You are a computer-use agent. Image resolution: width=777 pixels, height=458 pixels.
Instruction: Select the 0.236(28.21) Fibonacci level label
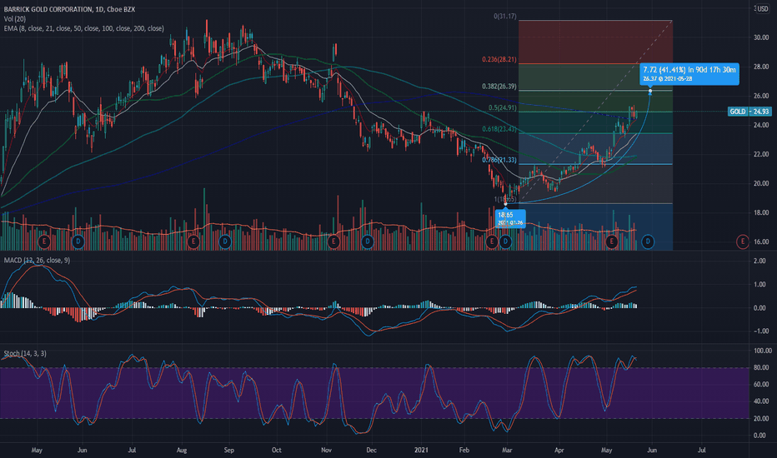click(499, 59)
